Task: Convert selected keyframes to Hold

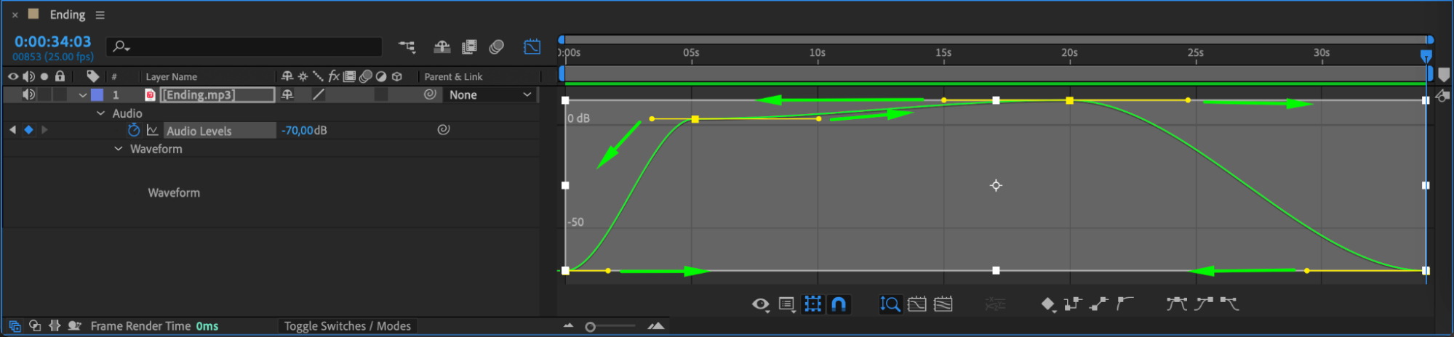Action: 1072,304
